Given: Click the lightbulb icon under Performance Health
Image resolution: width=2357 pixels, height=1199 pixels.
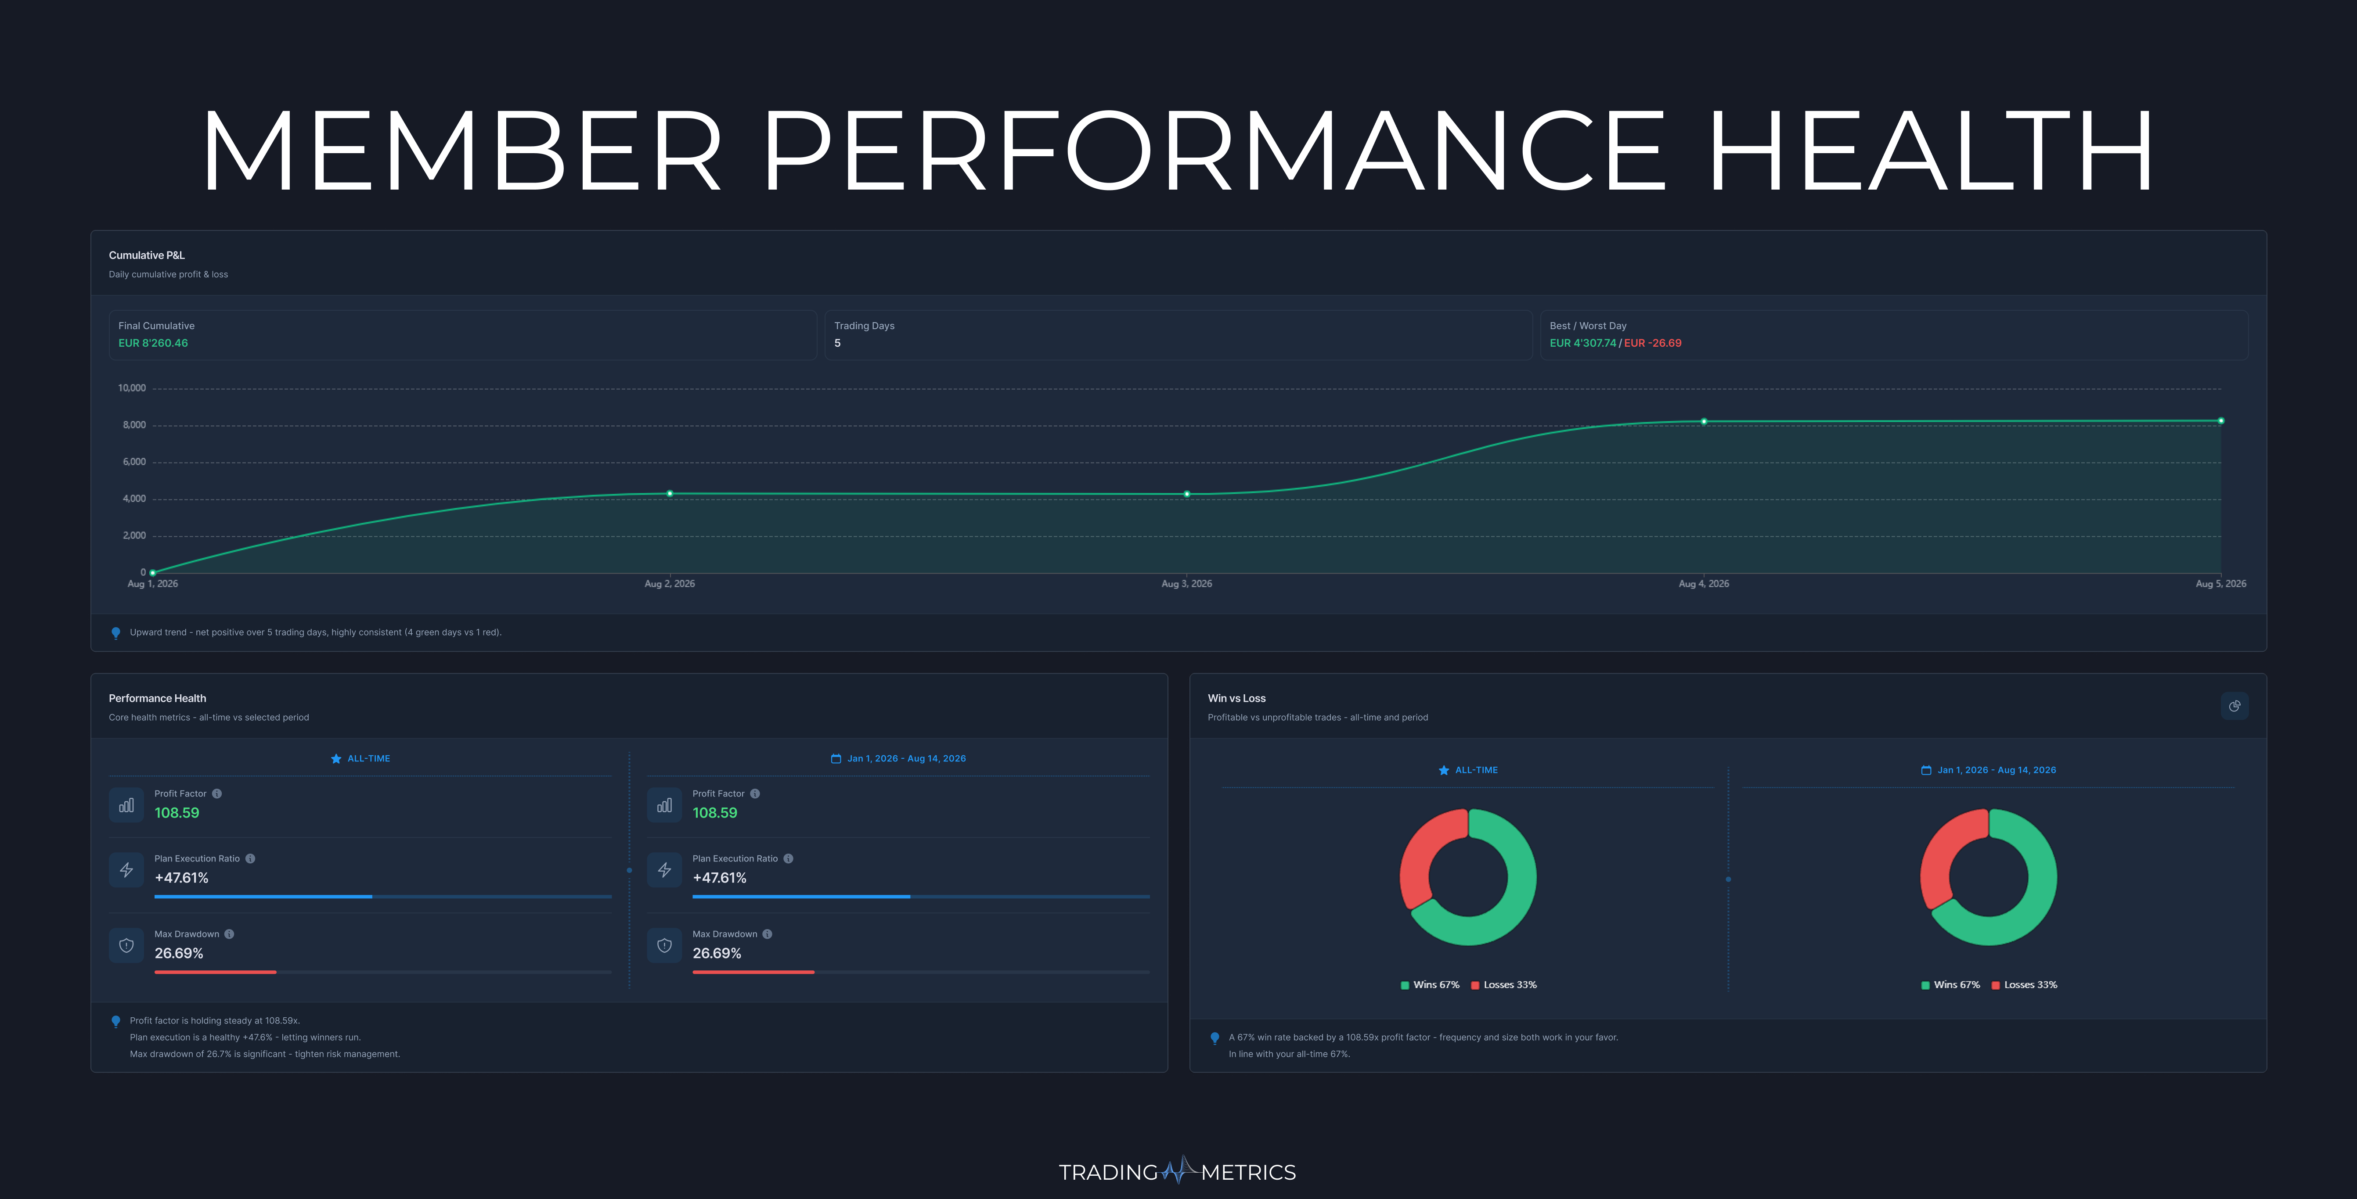Looking at the screenshot, I should tap(115, 1022).
